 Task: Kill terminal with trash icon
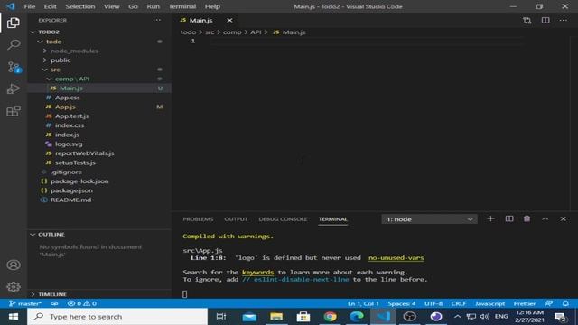coord(527,218)
